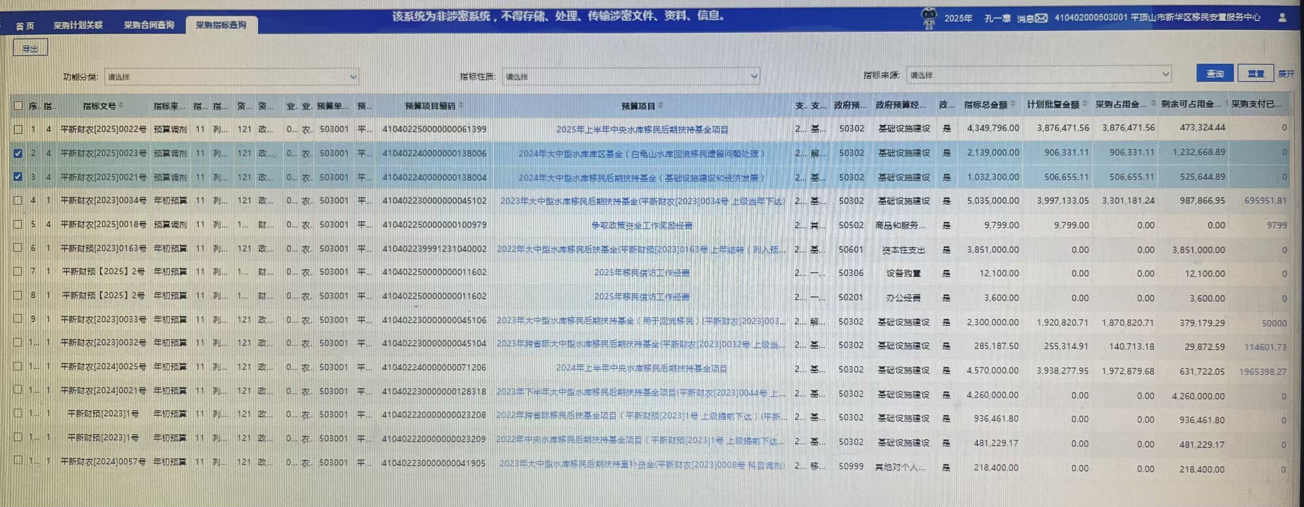Click the 导出 export button
The height and width of the screenshot is (507, 1304).
(x=30, y=49)
